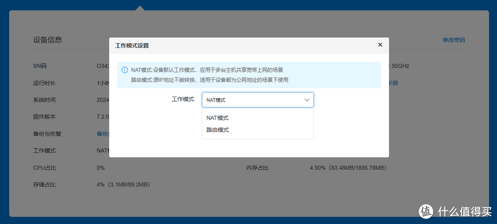
Task: Click the 固件版本 label
Action: pyautogui.click(x=44, y=116)
